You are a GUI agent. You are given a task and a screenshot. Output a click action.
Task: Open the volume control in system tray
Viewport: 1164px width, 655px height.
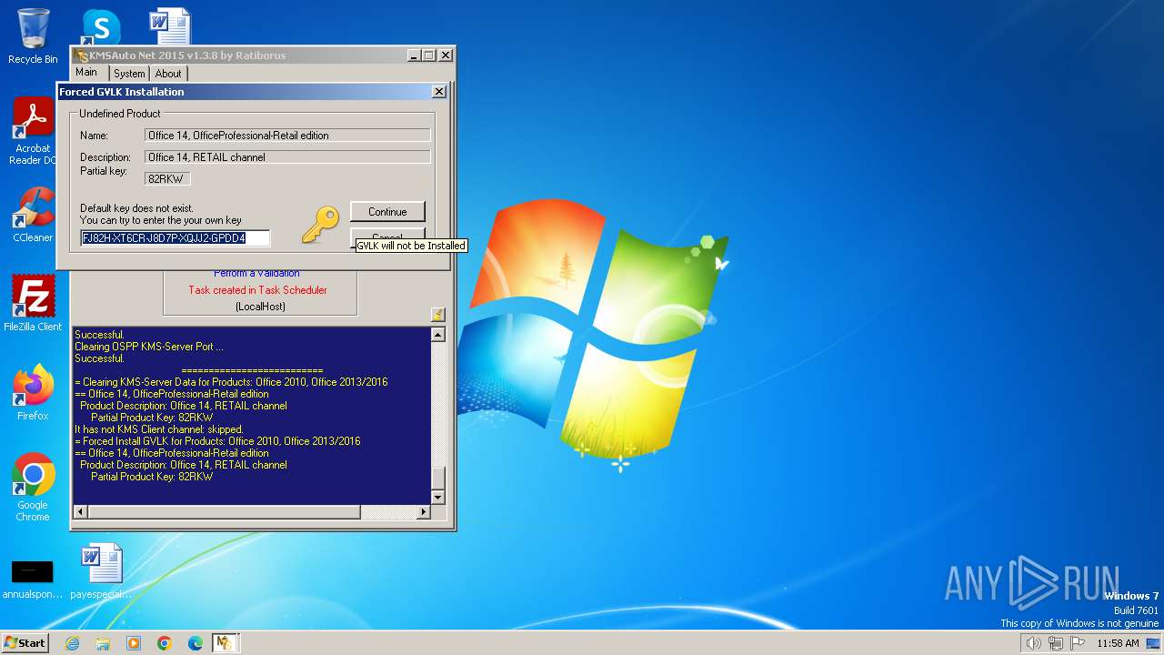1033,643
